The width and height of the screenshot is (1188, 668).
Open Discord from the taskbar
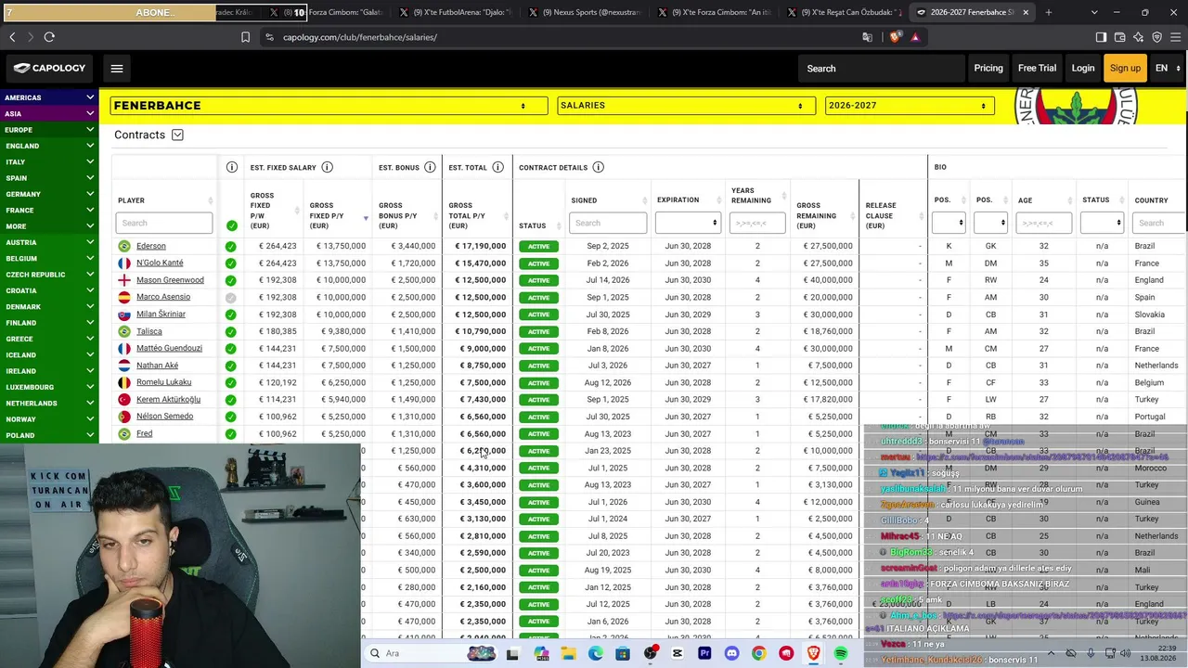[731, 653]
